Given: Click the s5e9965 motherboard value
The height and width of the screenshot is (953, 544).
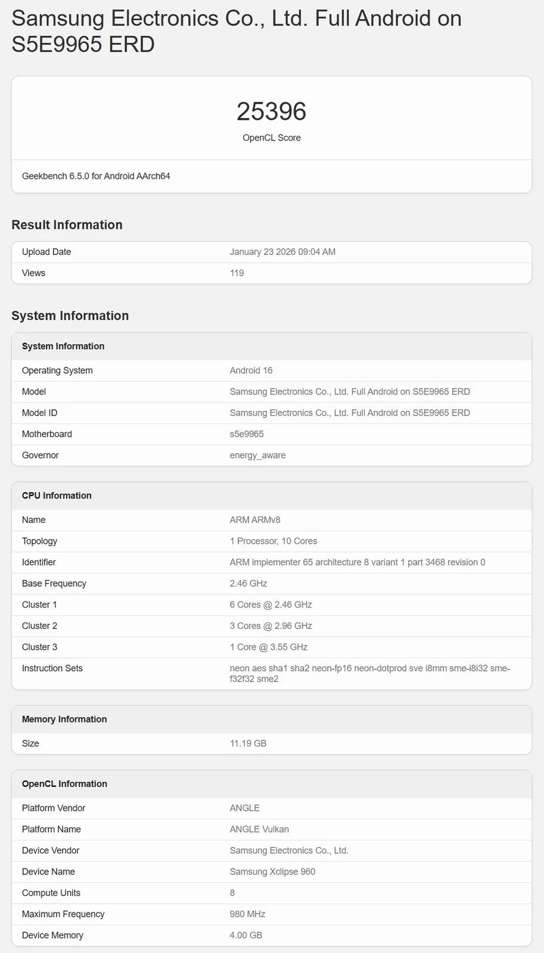Looking at the screenshot, I should coord(247,434).
